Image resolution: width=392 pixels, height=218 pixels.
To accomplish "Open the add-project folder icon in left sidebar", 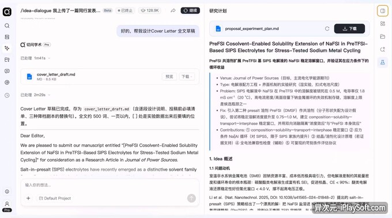I will pyautogui.click(x=7, y=59).
